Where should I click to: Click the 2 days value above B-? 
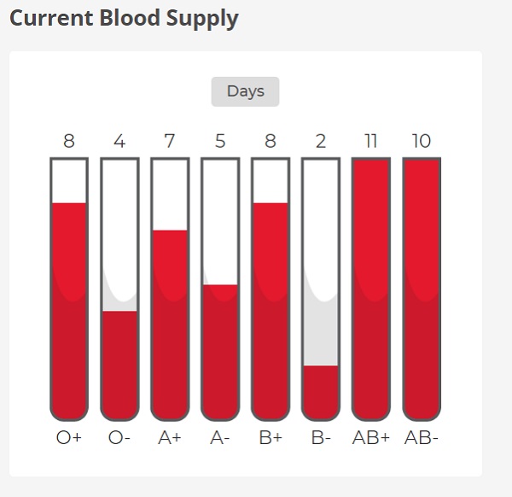tap(321, 141)
